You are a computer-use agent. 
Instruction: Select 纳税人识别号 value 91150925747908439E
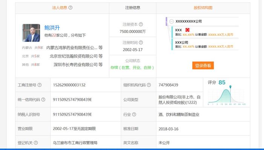(x=72, y=114)
